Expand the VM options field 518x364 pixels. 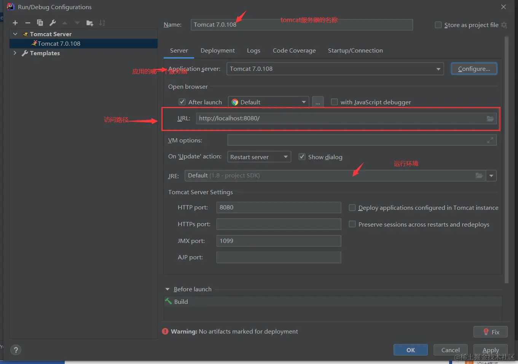[490, 140]
